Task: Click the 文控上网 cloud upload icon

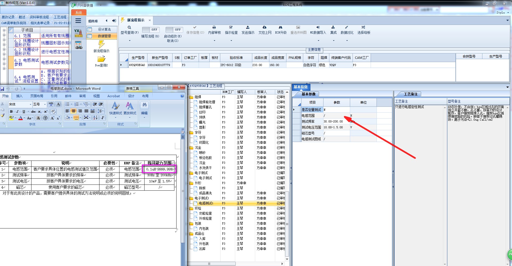Action: (x=265, y=27)
